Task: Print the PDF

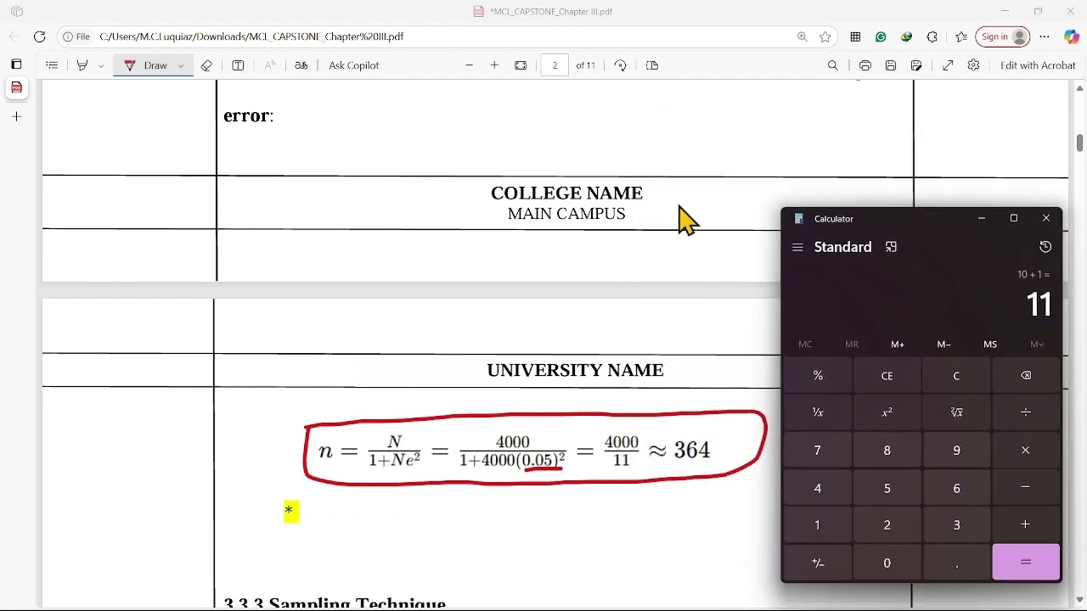Action: [x=865, y=65]
